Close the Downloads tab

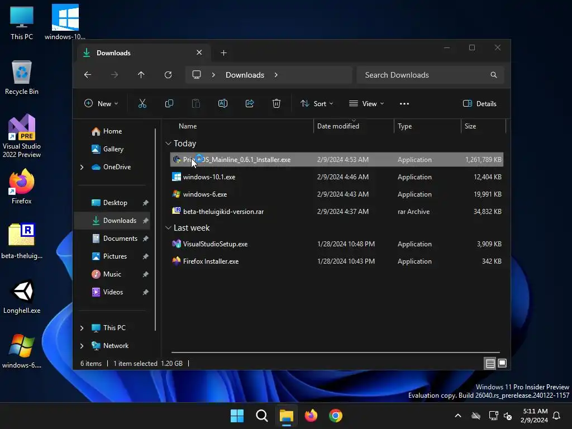199,53
